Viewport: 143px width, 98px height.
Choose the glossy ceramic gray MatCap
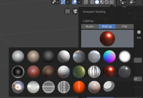pyautogui.click(x=94, y=57)
